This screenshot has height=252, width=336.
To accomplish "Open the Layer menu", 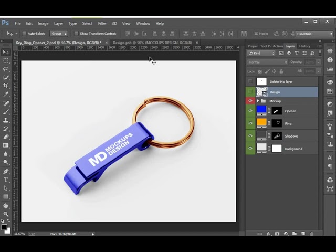I will click(58, 23).
